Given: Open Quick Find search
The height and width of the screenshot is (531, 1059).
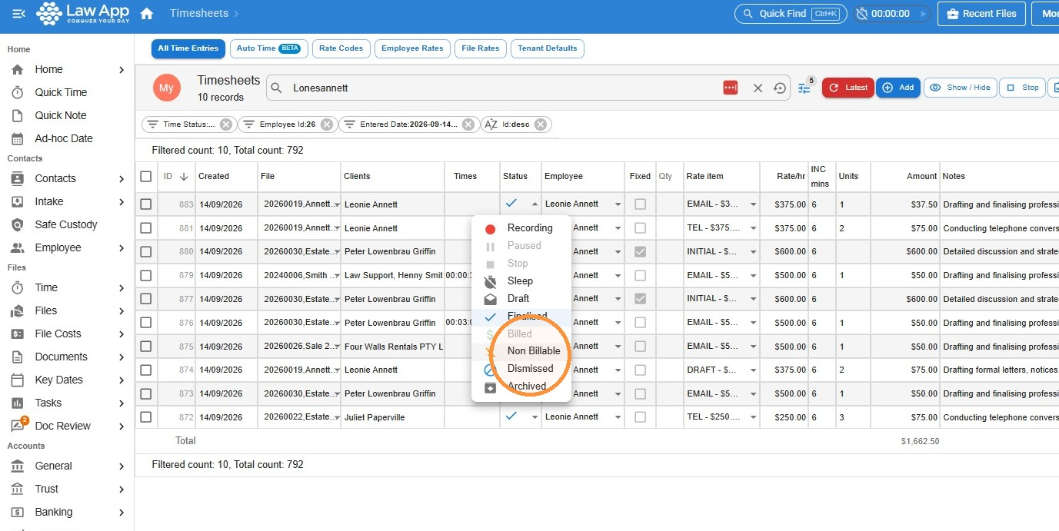Looking at the screenshot, I should 791,14.
